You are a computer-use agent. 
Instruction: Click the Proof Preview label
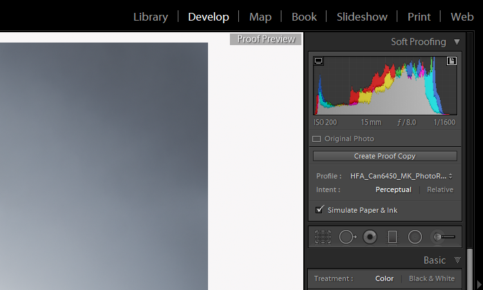coord(265,39)
